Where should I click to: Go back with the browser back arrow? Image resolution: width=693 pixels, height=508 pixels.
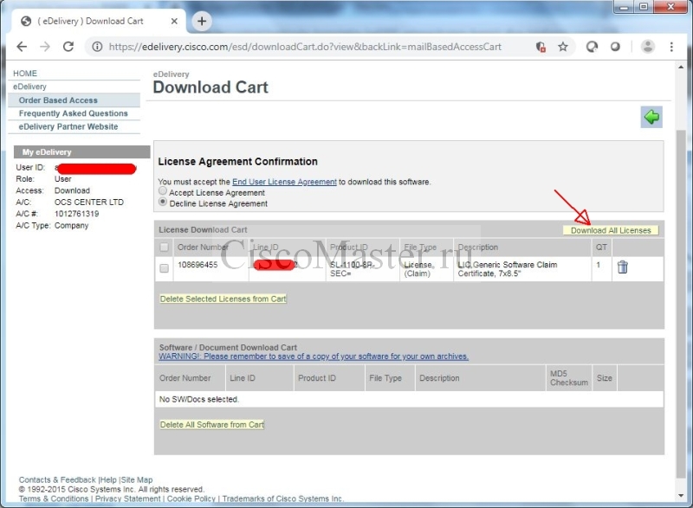click(21, 47)
